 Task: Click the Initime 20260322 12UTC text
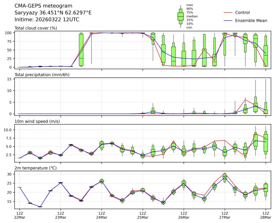(x=47, y=19)
